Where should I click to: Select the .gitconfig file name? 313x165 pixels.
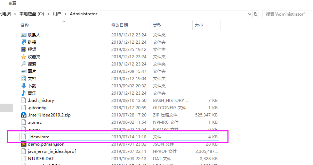click(37, 108)
